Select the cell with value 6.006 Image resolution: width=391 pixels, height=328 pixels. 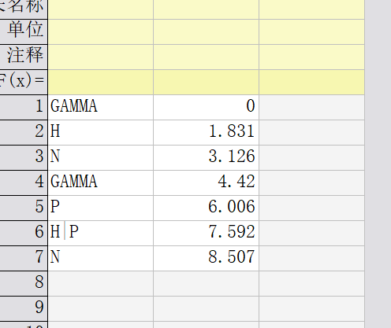coord(207,208)
